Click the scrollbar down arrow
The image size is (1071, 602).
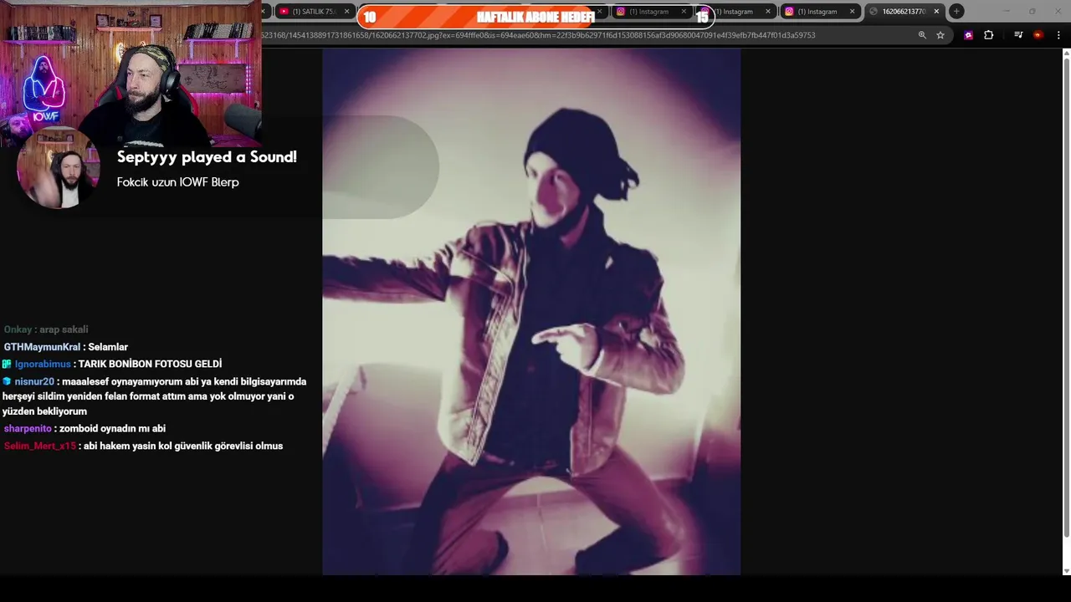tap(1066, 571)
